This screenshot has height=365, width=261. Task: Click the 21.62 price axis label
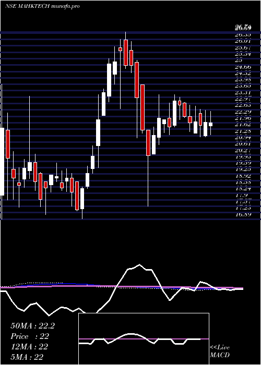click(243, 125)
